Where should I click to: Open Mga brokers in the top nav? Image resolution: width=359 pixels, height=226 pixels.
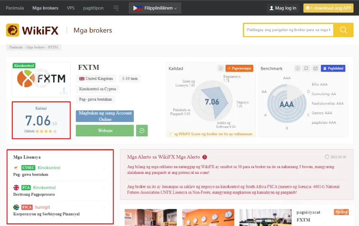[45, 8]
